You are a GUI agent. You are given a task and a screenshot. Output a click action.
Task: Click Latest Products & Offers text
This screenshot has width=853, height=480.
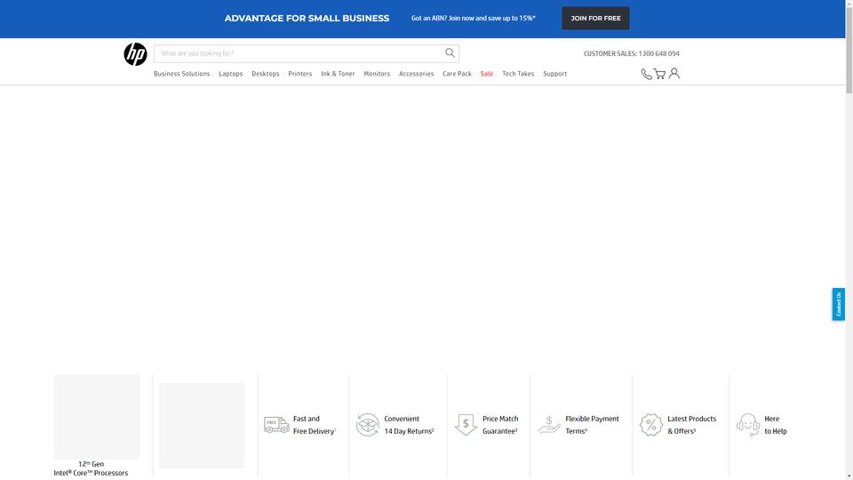pos(691,425)
